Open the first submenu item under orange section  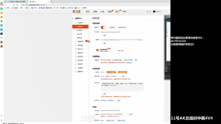79,30
